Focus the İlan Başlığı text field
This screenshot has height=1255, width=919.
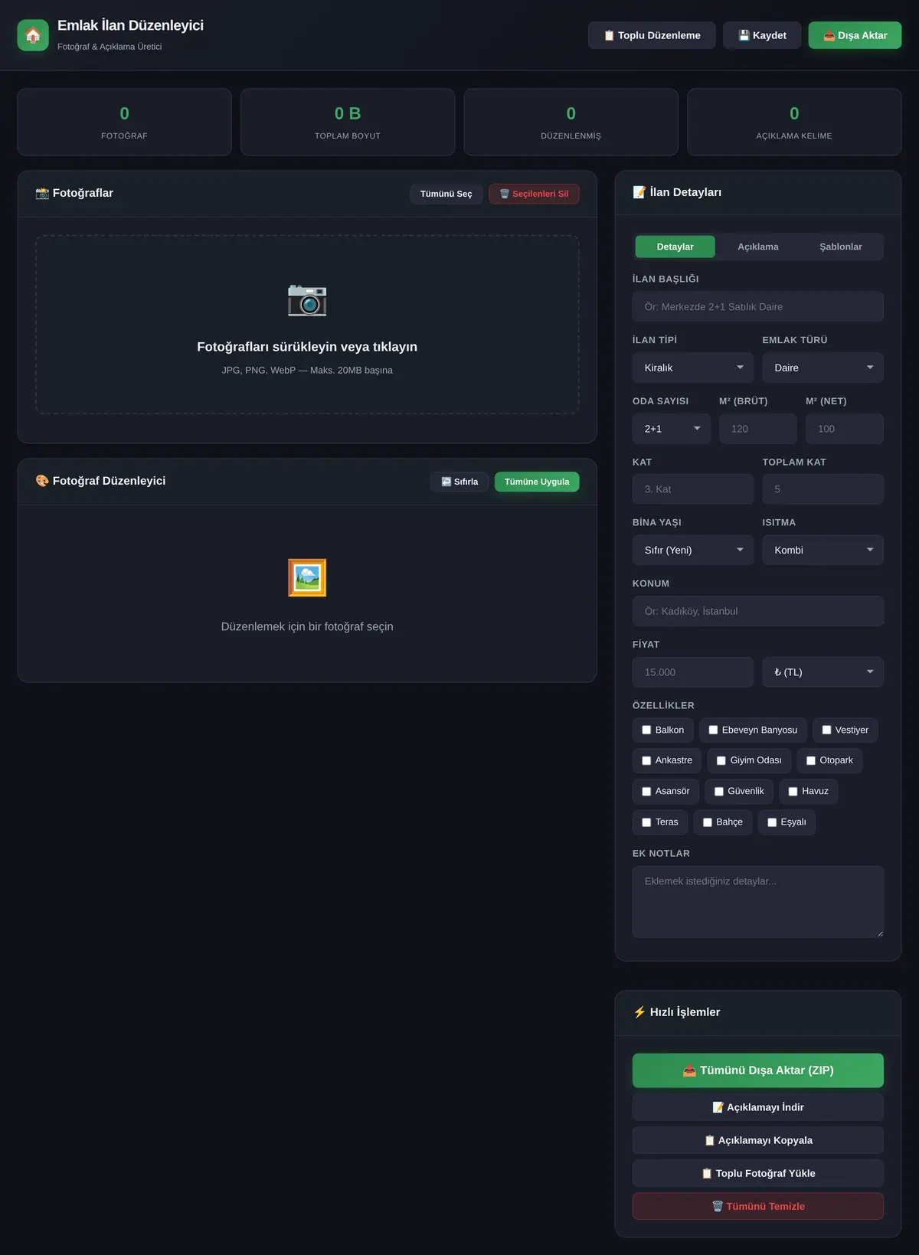[758, 306]
